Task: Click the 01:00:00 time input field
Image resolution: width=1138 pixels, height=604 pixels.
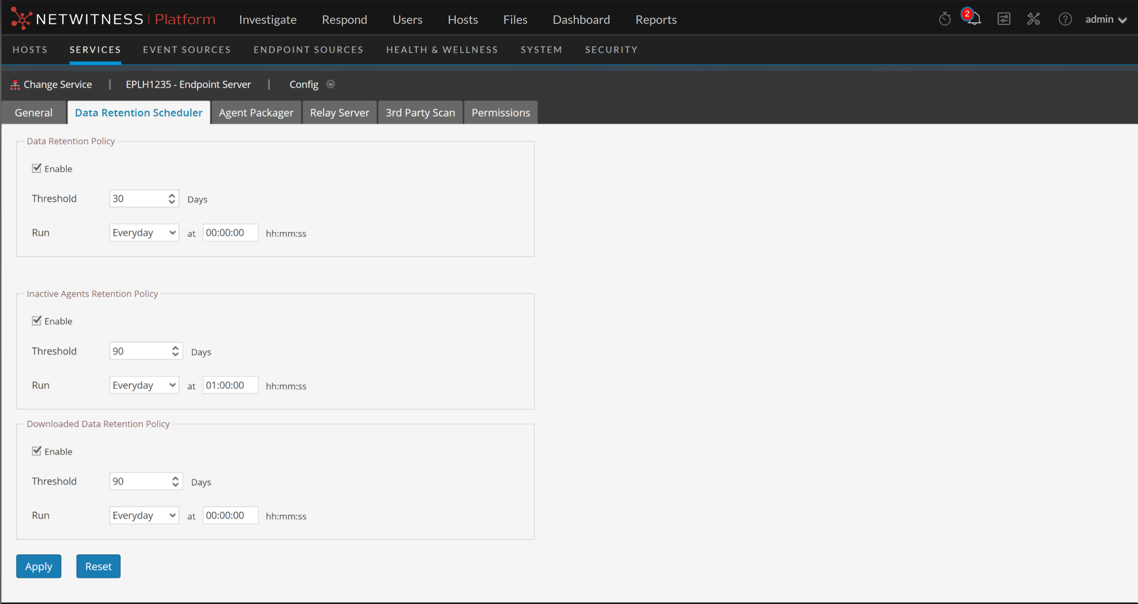Action: (x=230, y=385)
